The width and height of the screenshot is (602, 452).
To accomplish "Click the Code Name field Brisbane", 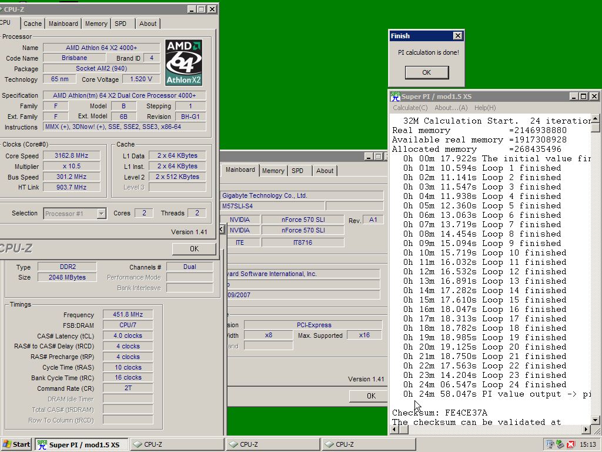I will [x=74, y=58].
